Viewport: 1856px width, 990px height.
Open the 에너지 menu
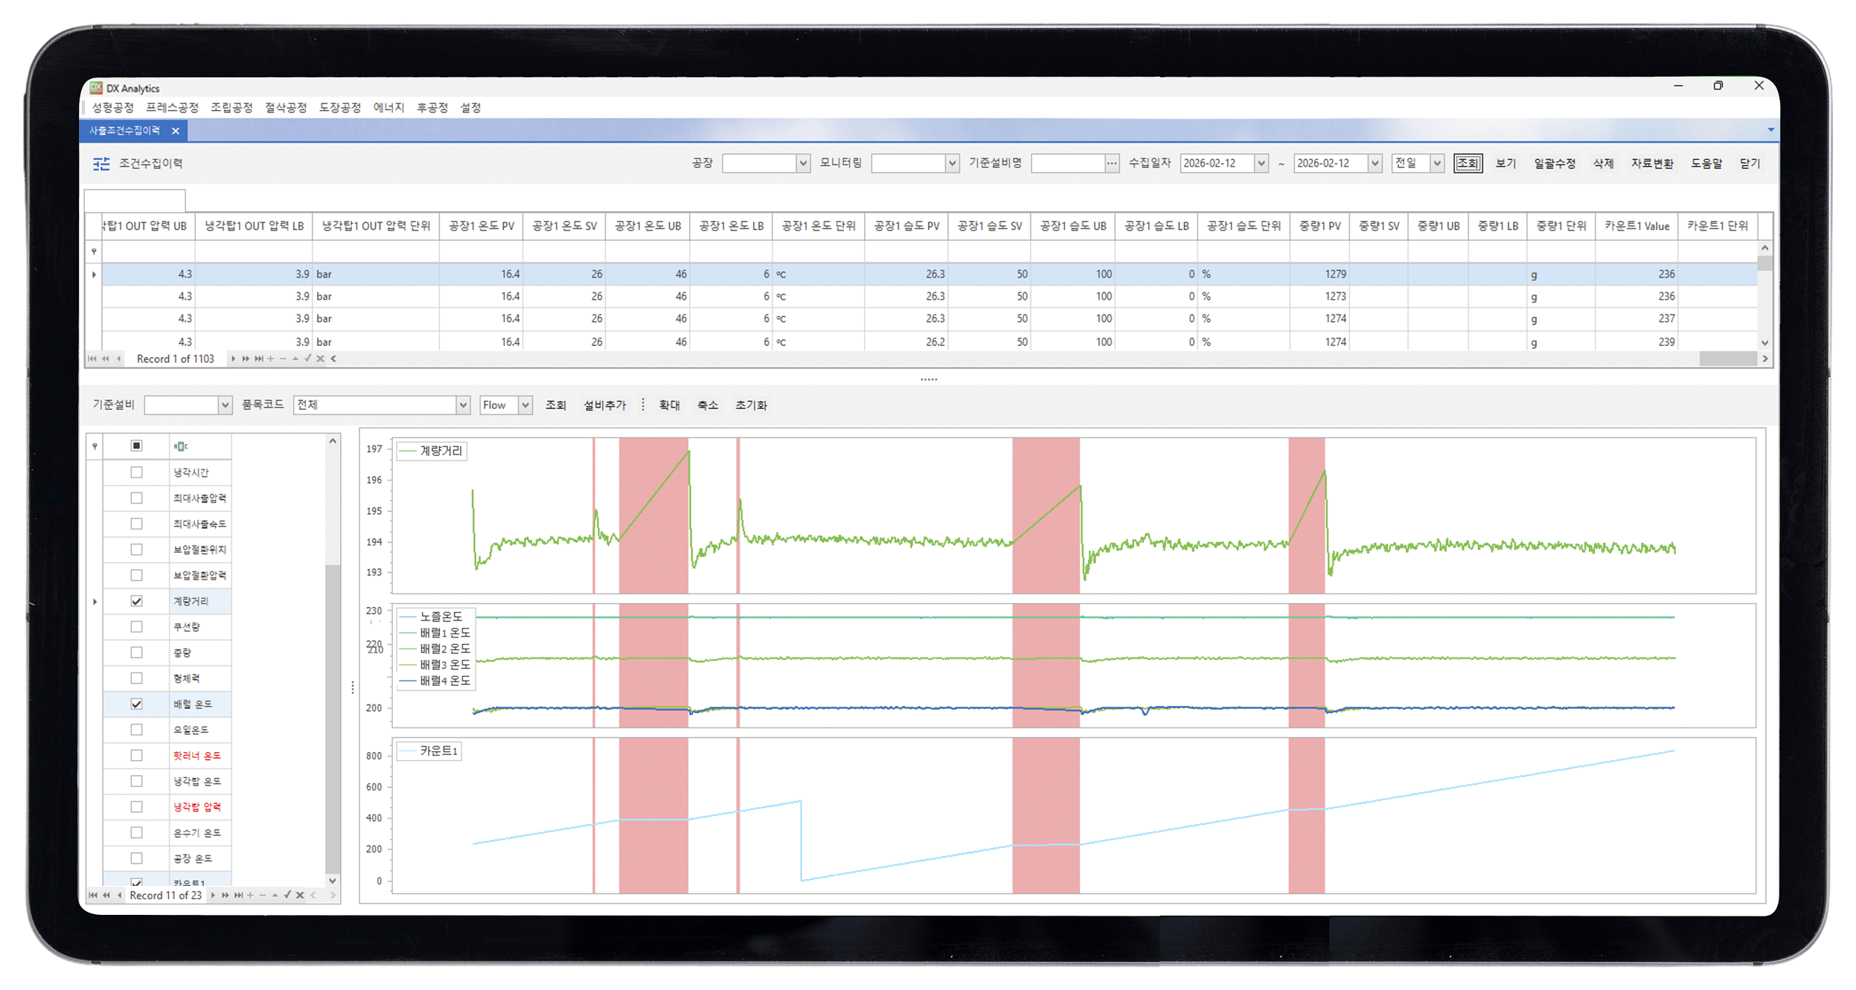click(388, 108)
